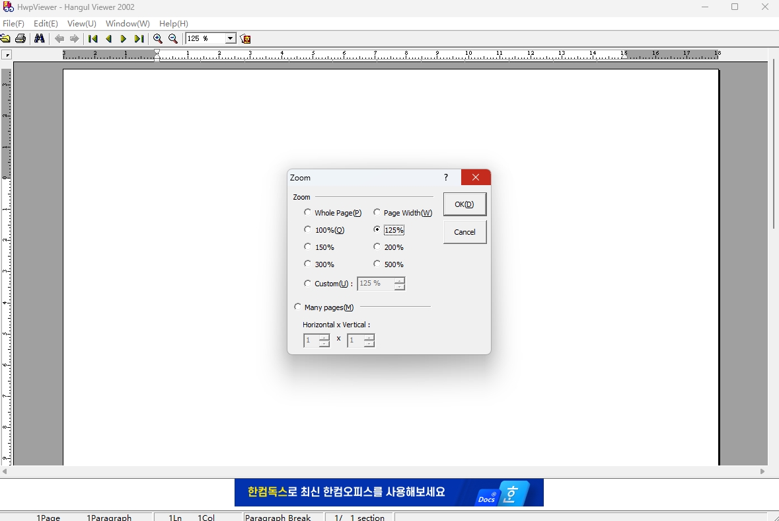The width and height of the screenshot is (779, 521).
Task: Click the red book icon in the toolbar
Action: pyautogui.click(x=245, y=39)
